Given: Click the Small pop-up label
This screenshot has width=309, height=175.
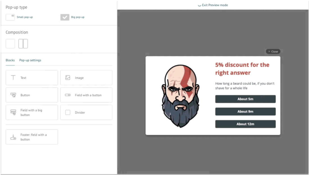Looking at the screenshot, I should [25, 17].
